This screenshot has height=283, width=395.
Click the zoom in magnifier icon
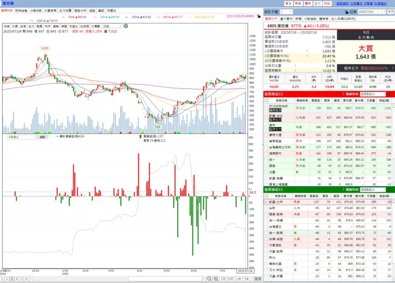tap(216, 279)
